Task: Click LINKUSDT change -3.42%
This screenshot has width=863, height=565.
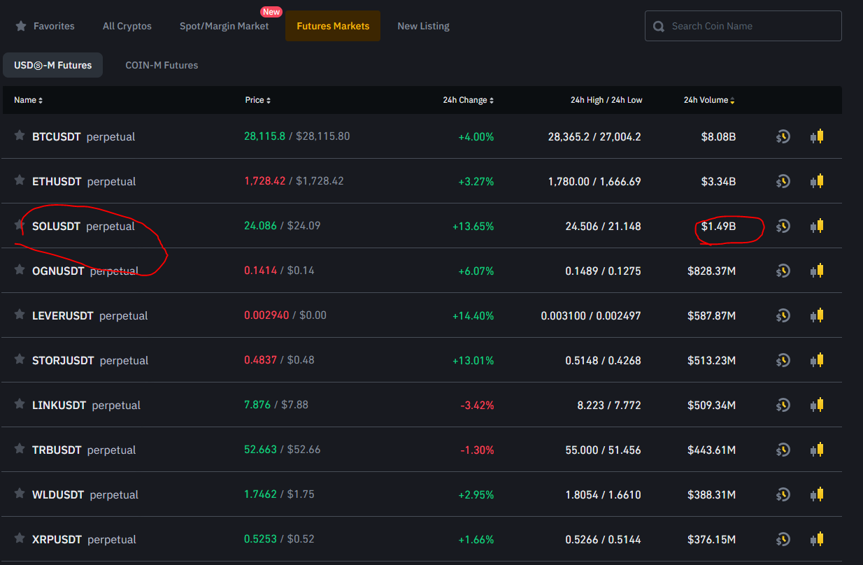Action: (477, 405)
